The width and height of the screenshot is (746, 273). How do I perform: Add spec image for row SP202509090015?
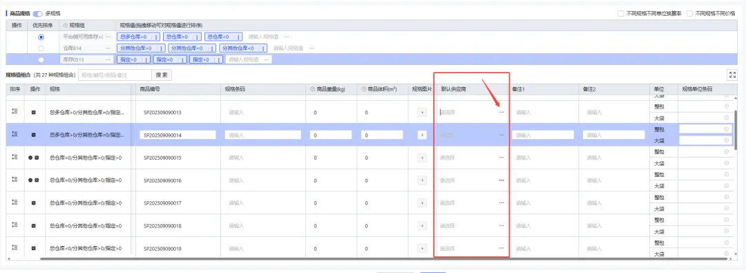[x=421, y=158]
